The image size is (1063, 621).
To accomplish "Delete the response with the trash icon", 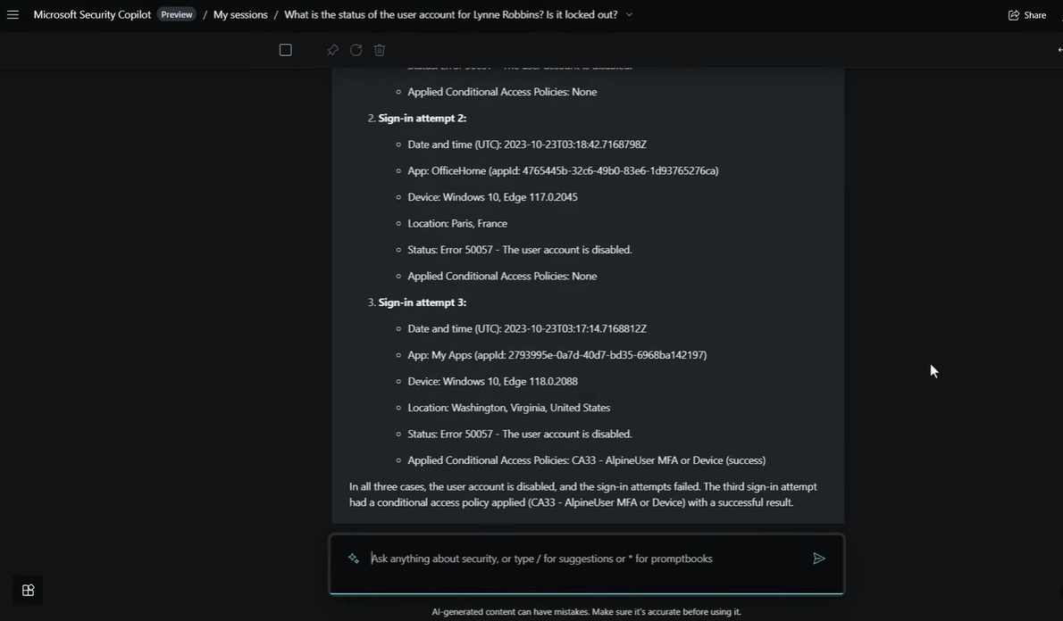I will pos(380,50).
